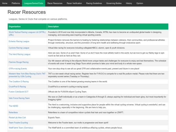This screenshot has height=132, width=176.
Task: Open the CrushPod E-Racing link
Action: pos(17,87)
